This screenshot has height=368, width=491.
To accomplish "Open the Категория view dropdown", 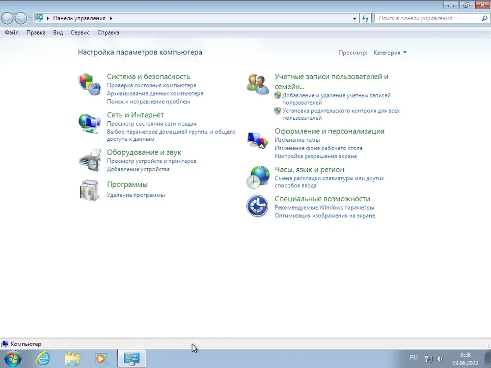I will coord(390,53).
